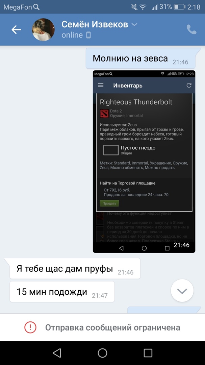205x365 pixels.
Task: Open chat menu via Семён Извеков name
Action: (x=95, y=24)
